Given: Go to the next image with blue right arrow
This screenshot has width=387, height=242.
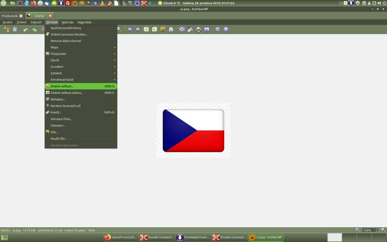Looking at the screenshot, I should click(138, 29).
